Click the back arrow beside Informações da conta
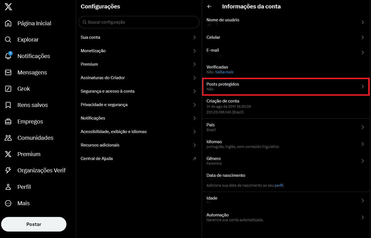Screen dimensions: 371x238 (x=209, y=6)
